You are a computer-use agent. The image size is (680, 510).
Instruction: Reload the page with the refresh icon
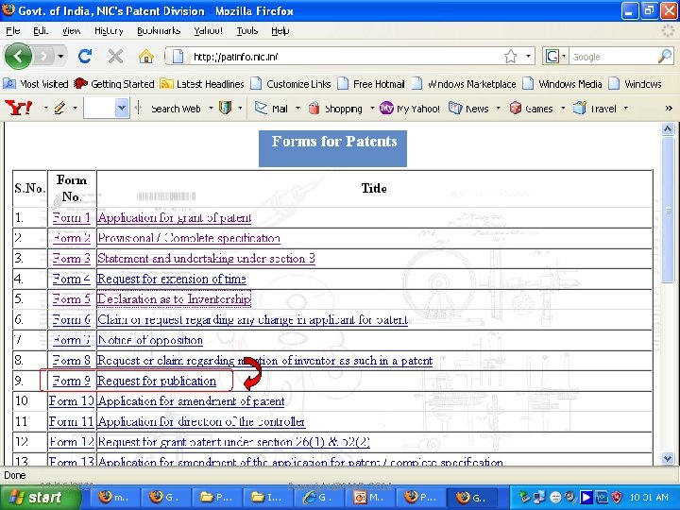85,56
